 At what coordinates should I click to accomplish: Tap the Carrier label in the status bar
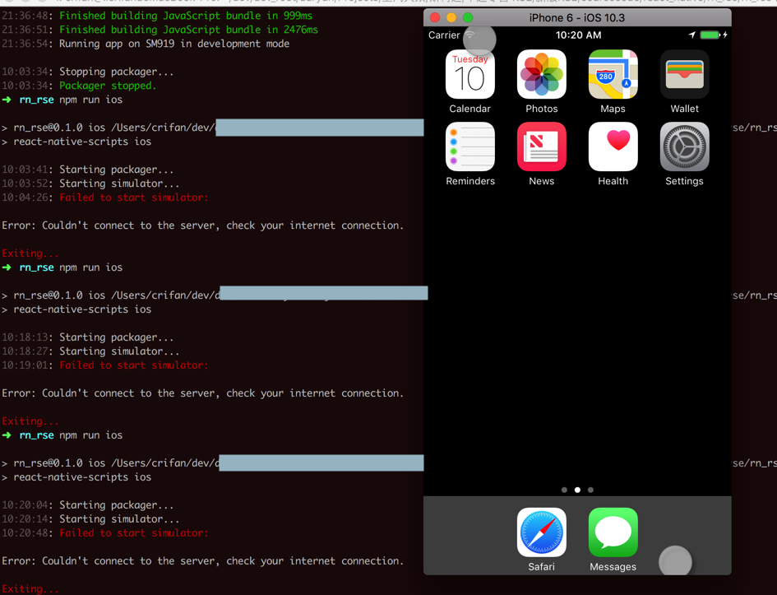point(444,35)
